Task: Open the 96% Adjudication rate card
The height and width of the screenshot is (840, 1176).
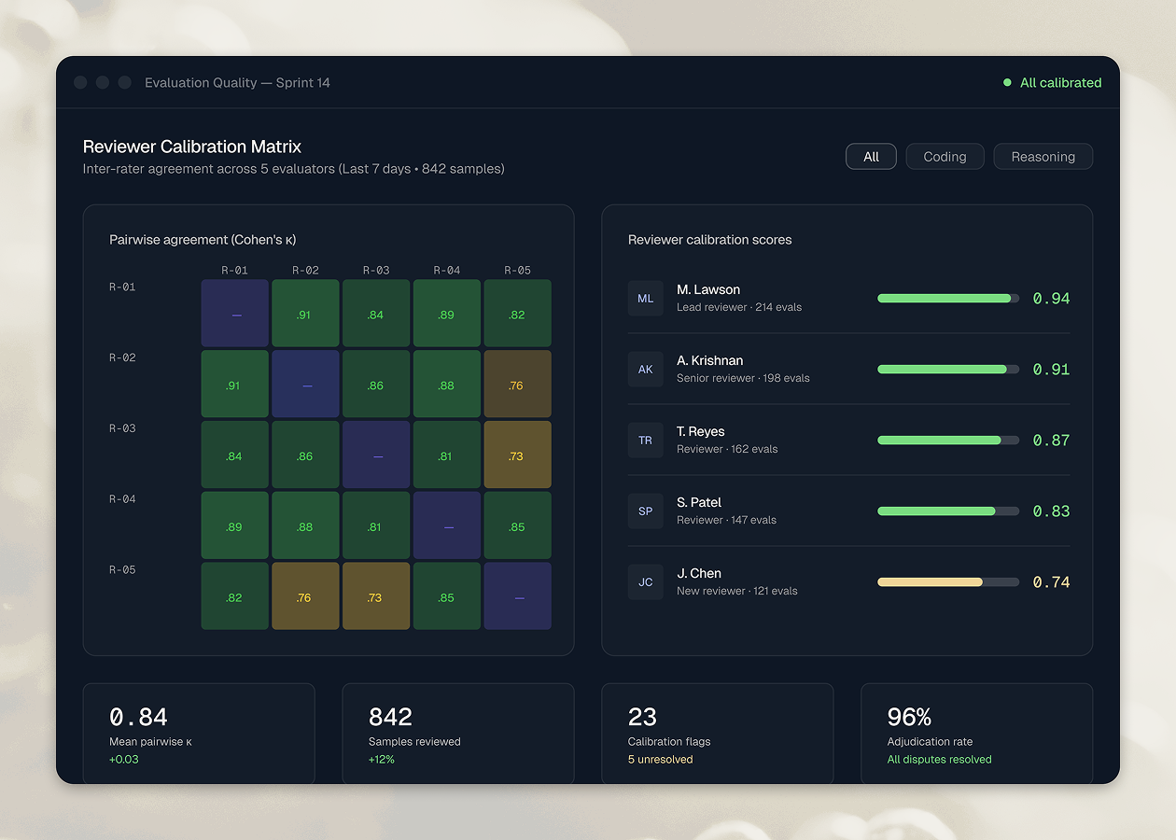Action: click(x=977, y=734)
